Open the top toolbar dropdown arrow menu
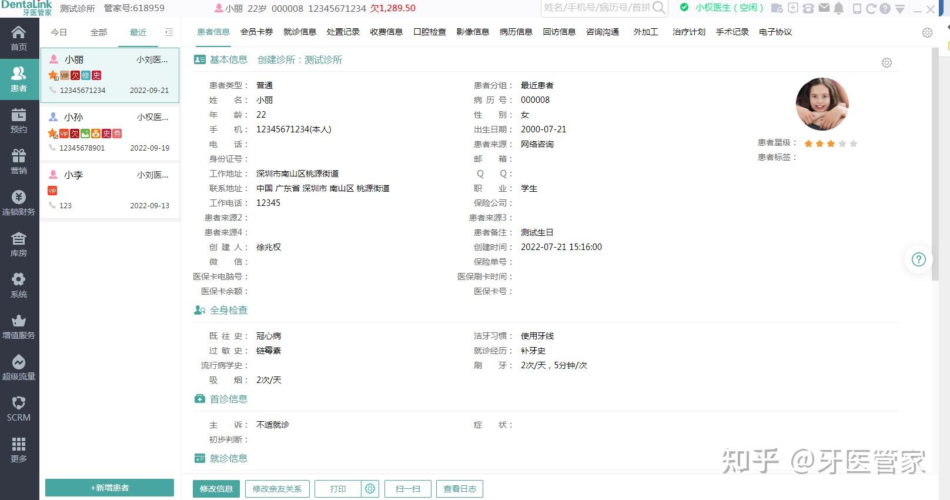Screen dimensions: 950x500 (x=900, y=9)
